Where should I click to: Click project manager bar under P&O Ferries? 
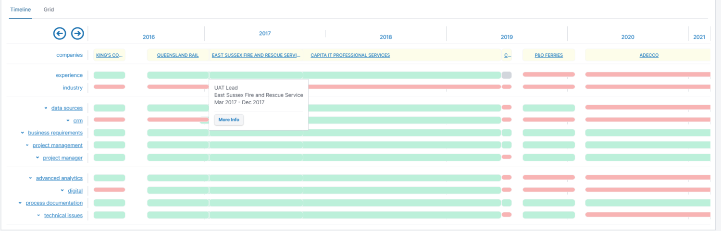(548, 158)
